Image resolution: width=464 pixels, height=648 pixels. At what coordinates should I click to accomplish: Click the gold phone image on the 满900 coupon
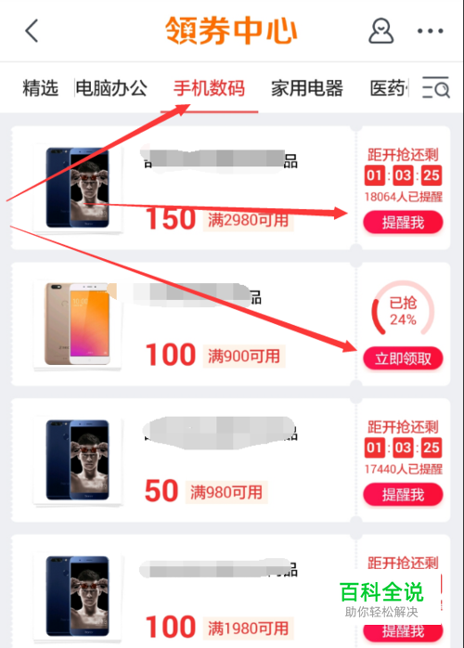(x=77, y=324)
